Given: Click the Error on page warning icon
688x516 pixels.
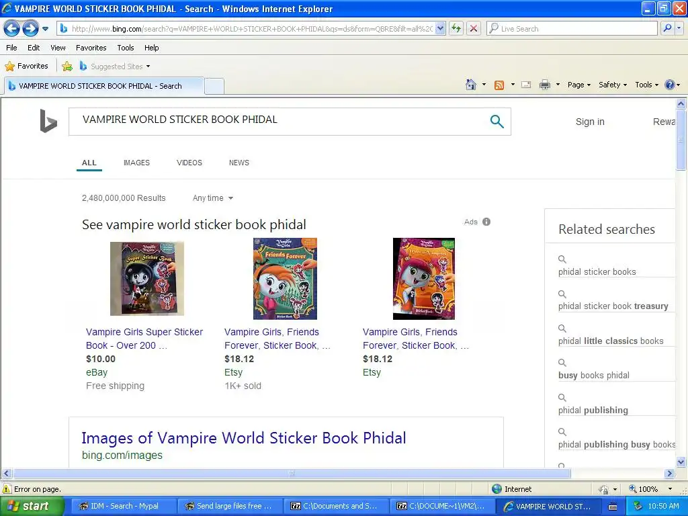Looking at the screenshot, I should pos(7,489).
